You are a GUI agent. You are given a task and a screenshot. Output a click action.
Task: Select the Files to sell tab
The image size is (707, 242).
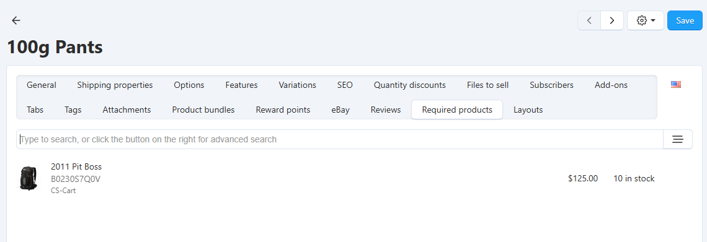click(x=488, y=85)
